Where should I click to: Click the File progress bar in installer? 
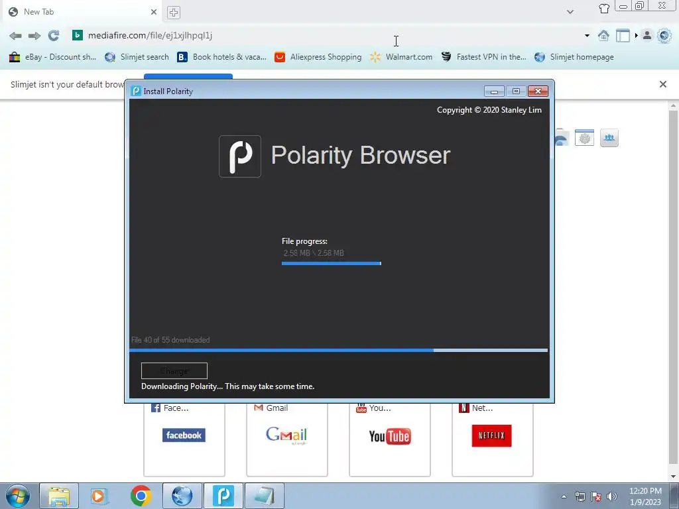click(x=332, y=263)
